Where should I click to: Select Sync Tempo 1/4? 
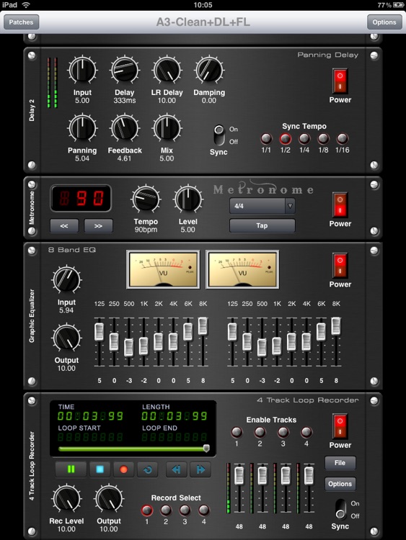coord(304,138)
